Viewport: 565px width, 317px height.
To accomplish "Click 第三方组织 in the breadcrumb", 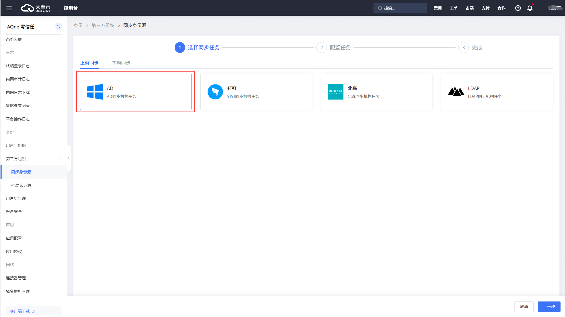I will point(103,26).
